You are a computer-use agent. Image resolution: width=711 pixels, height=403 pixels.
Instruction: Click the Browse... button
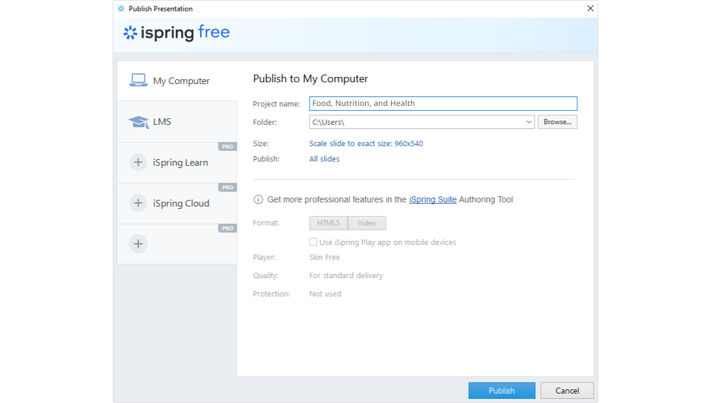tap(557, 122)
